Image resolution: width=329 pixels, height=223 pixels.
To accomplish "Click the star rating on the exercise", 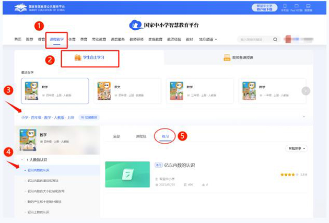I will tap(288, 174).
